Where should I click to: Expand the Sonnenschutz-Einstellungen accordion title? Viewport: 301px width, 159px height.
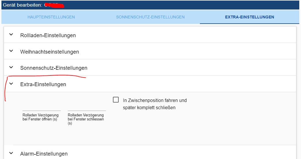[54, 68]
